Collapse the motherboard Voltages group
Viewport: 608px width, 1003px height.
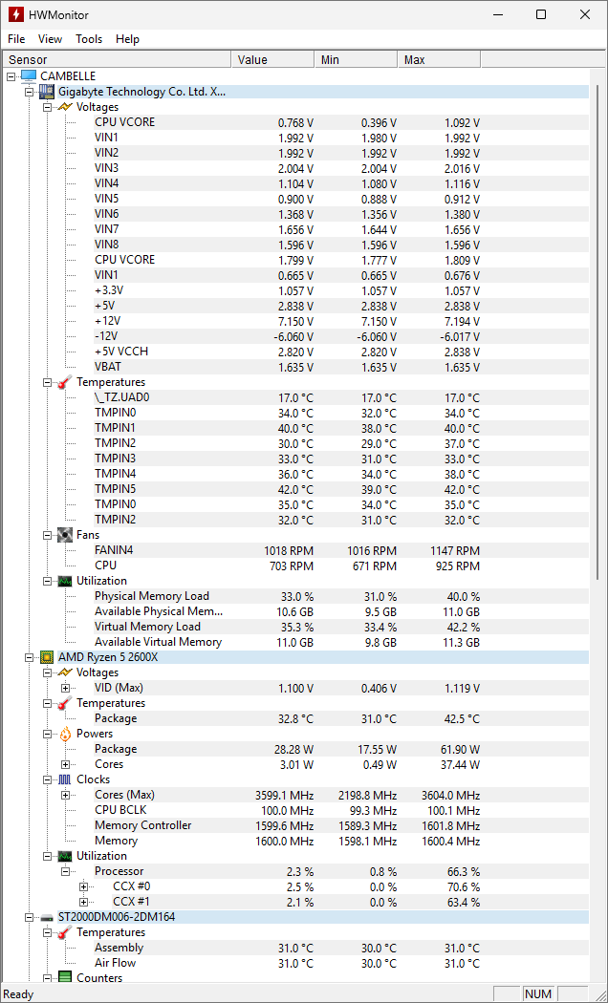pos(47,107)
